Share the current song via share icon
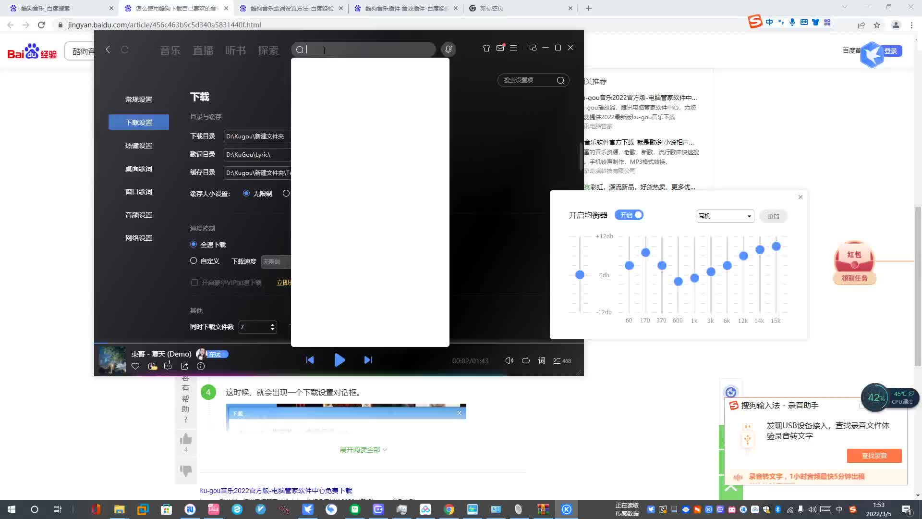922x519 pixels. click(x=184, y=366)
